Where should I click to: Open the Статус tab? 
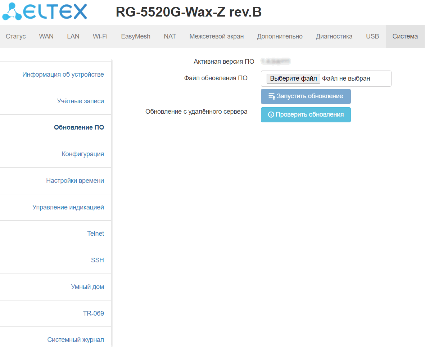click(16, 36)
